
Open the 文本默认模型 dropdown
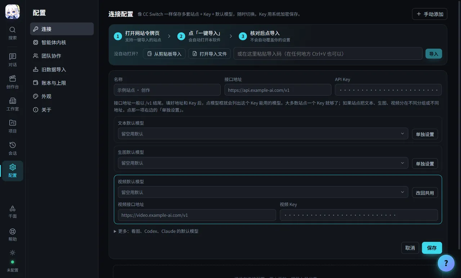pos(263,134)
